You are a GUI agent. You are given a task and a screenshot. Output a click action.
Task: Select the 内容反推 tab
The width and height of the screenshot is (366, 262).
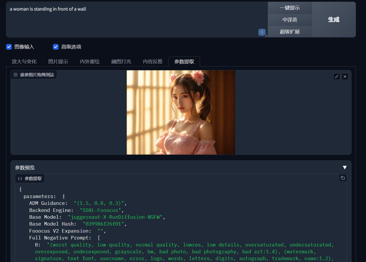(152, 61)
